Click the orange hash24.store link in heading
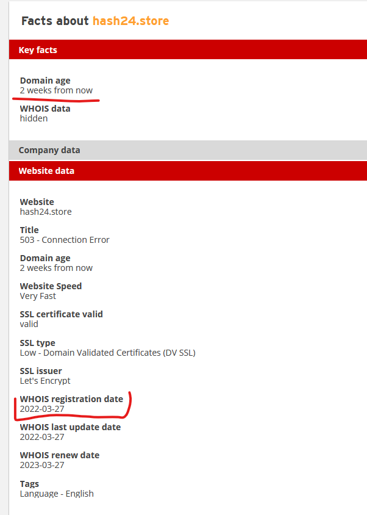The height and width of the screenshot is (515, 367). (x=130, y=21)
